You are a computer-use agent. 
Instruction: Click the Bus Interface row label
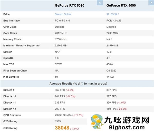pos(12,21)
